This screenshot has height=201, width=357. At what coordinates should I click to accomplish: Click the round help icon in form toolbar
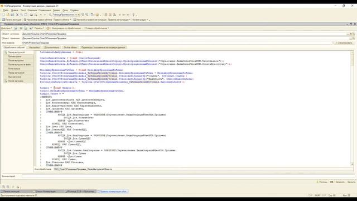pos(48,28)
